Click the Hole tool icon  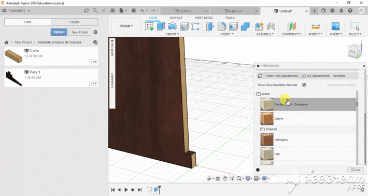[184, 26]
